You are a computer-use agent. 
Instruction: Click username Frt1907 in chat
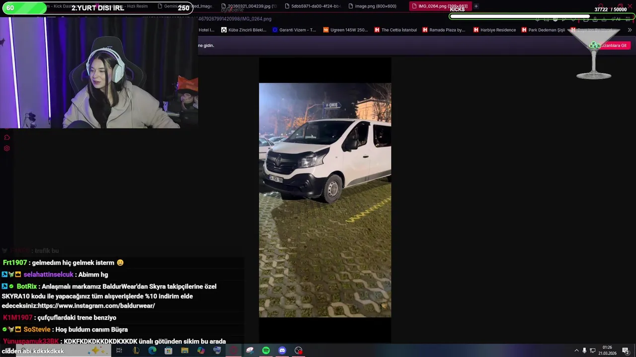pos(15,263)
